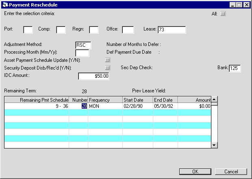
Task: Click the Start Date column header
Action: click(138, 100)
